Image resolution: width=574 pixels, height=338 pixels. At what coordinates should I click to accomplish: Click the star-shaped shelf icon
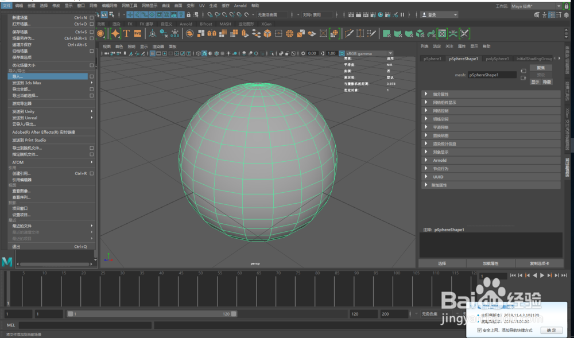[x=115, y=34]
